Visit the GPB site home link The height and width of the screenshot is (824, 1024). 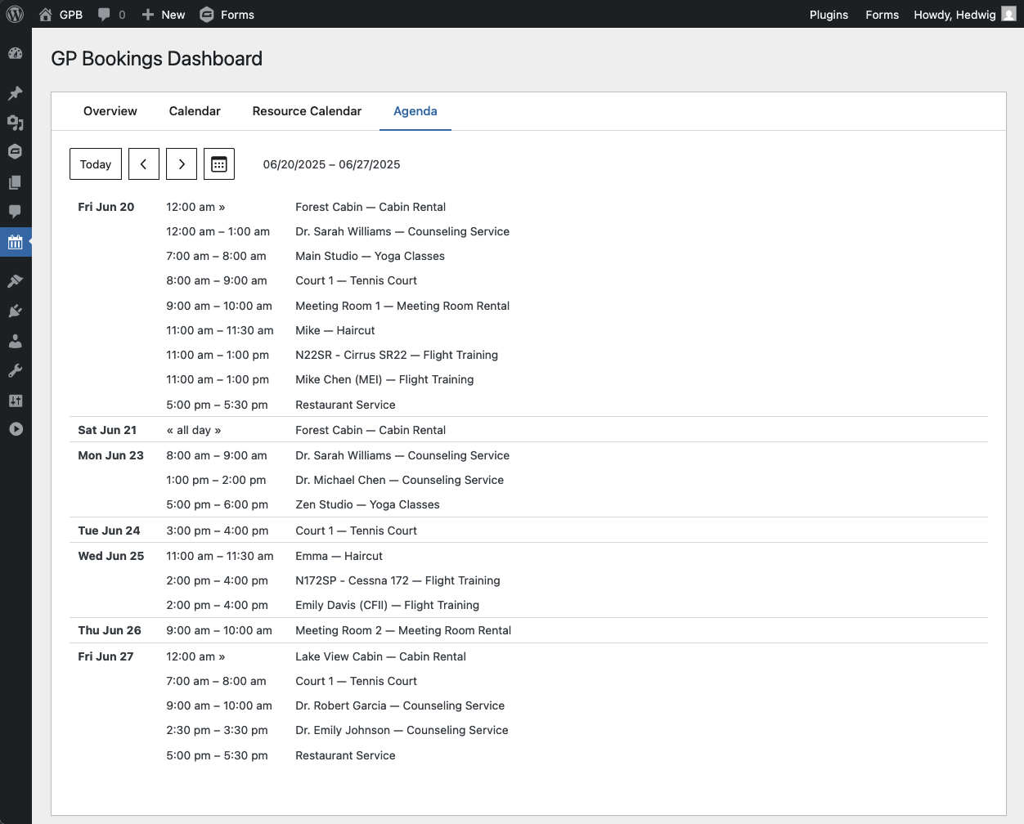point(61,14)
